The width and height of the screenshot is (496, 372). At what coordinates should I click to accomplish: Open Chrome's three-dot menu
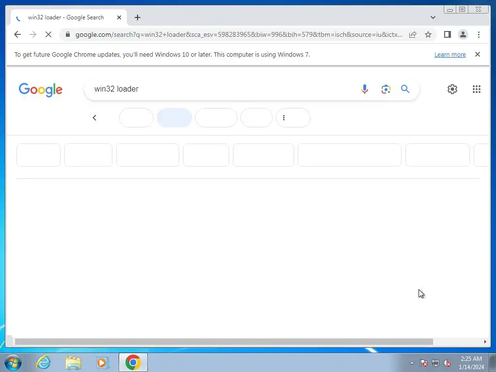pos(479,34)
